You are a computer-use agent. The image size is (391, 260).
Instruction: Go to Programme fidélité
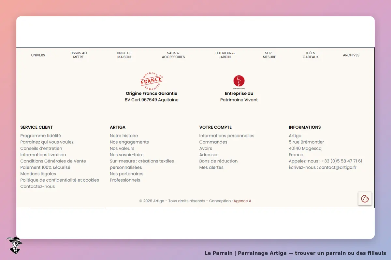41,136
